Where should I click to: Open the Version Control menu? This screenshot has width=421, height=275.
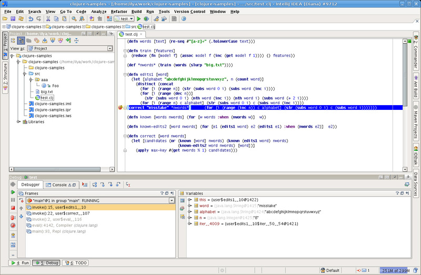189,12
